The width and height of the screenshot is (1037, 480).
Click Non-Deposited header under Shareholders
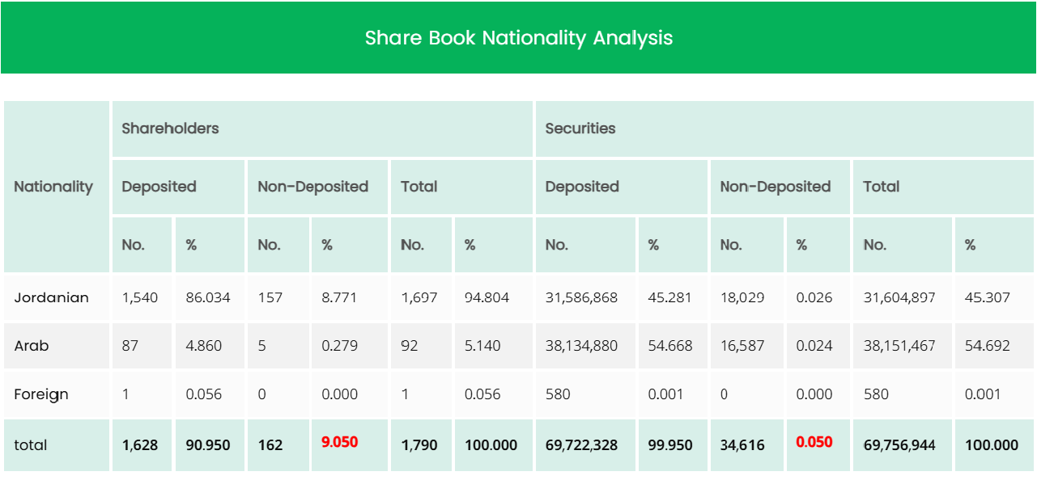point(312,187)
